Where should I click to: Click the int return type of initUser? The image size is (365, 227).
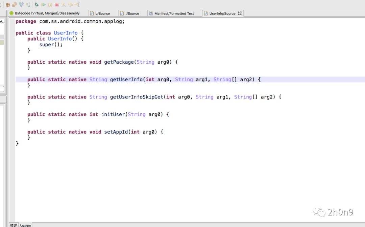(94, 114)
